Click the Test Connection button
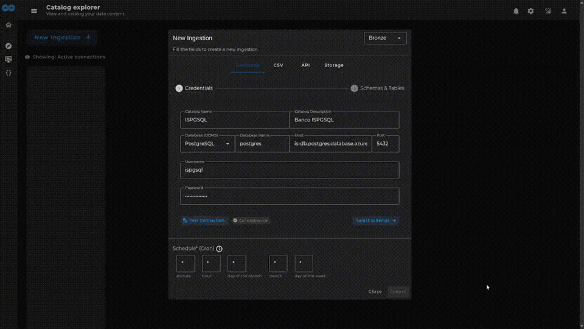 coord(204,221)
